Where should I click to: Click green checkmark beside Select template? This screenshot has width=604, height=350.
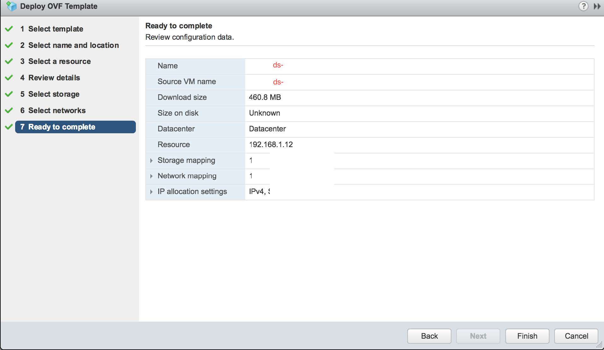[9, 29]
